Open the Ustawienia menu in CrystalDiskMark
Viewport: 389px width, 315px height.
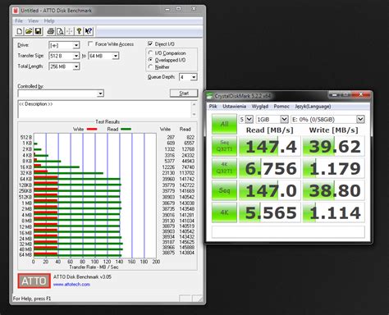coord(234,107)
